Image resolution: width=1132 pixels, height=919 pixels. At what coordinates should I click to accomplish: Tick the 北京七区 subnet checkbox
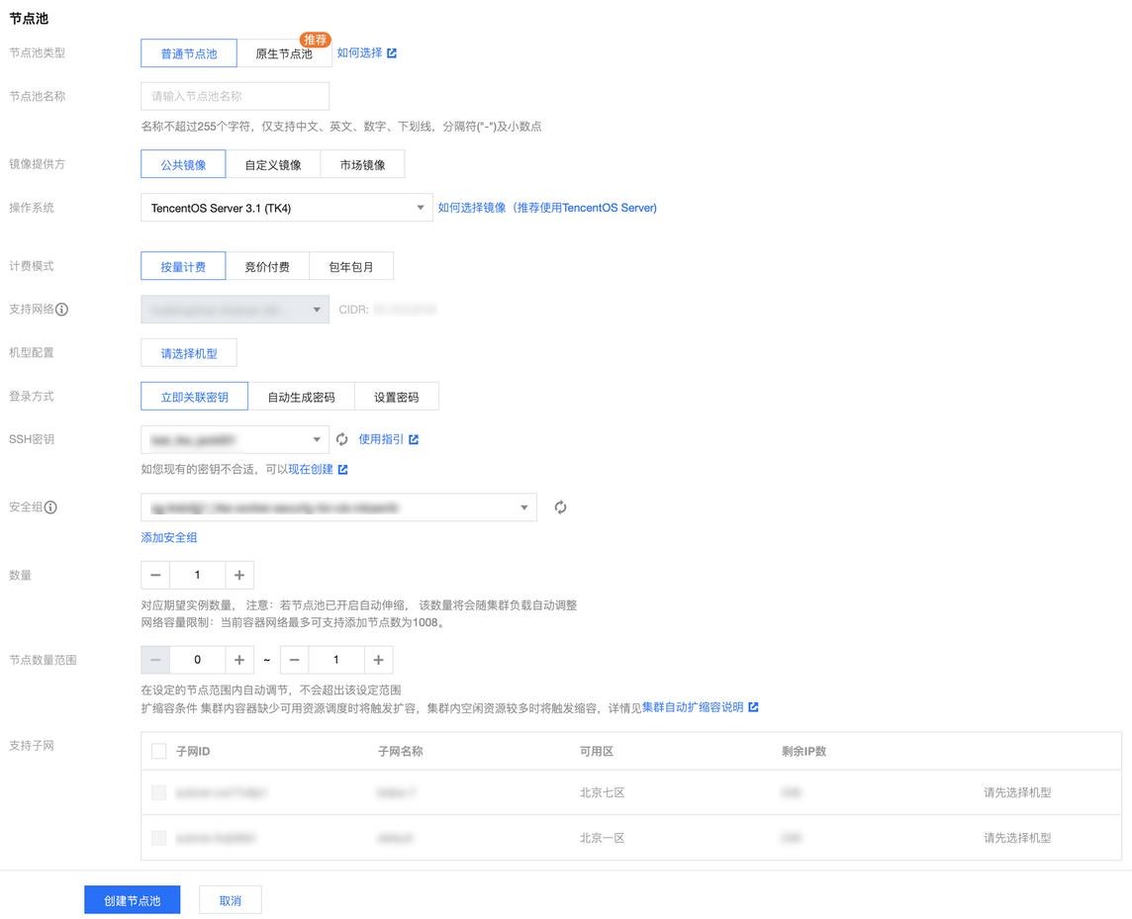tap(159, 792)
